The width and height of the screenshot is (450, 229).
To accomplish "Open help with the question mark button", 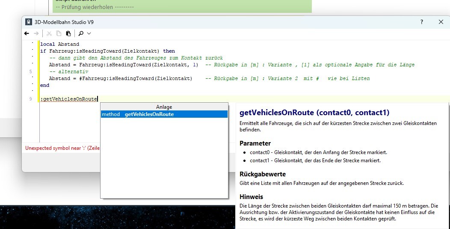I will click(422, 22).
